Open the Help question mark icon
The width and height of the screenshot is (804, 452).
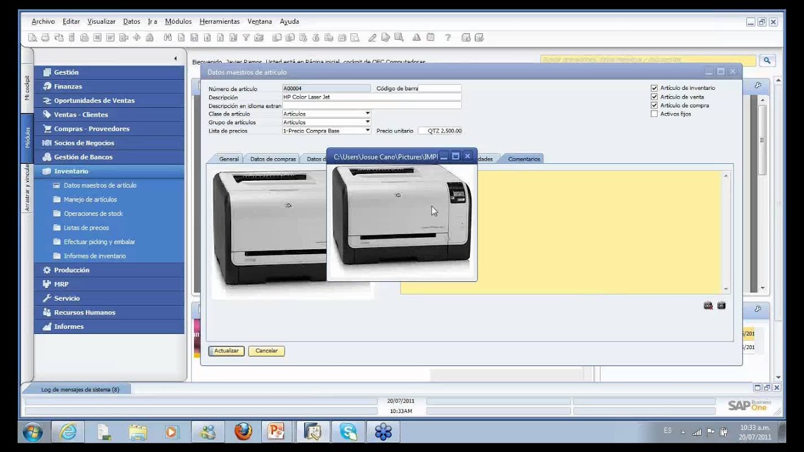coord(447,38)
